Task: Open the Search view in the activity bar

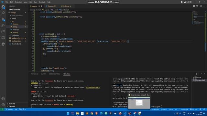Action: [x=3, y=13]
